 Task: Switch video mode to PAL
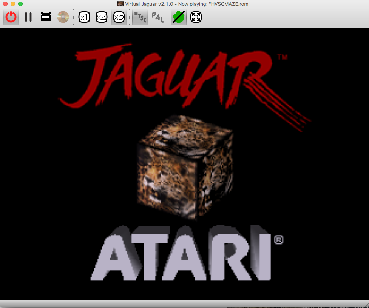(157, 17)
